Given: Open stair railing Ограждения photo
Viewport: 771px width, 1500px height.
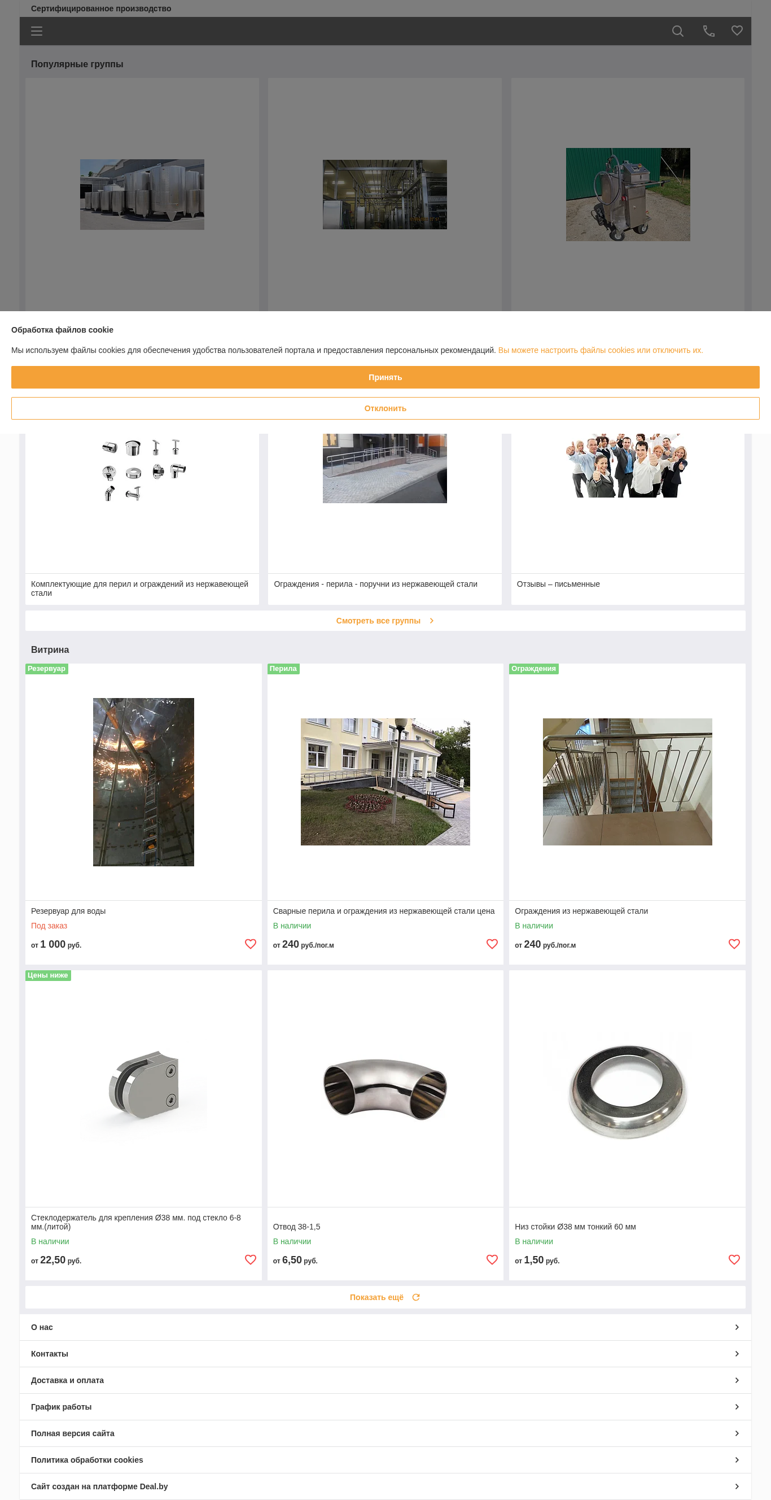Looking at the screenshot, I should (627, 782).
